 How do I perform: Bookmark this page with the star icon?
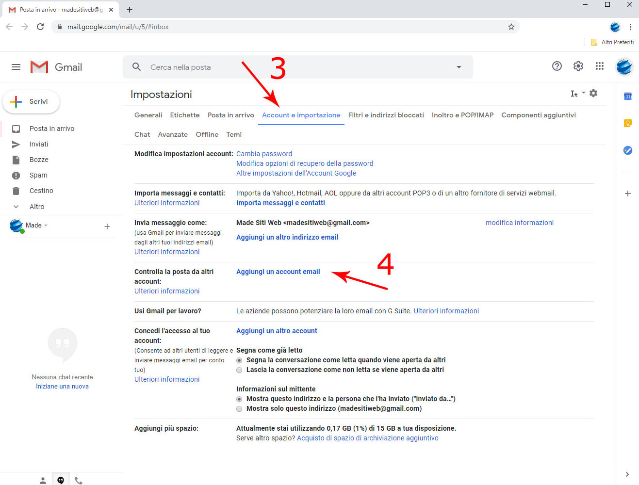511,27
